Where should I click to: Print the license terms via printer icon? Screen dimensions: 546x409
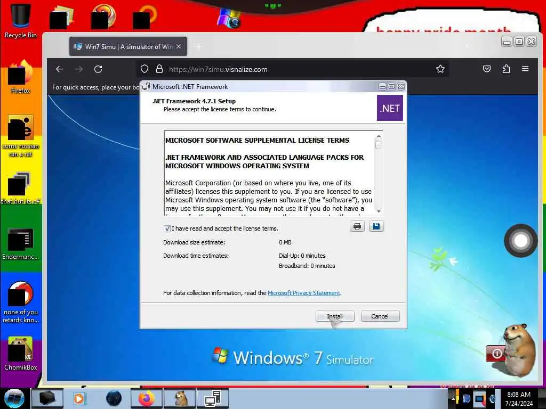(x=357, y=226)
